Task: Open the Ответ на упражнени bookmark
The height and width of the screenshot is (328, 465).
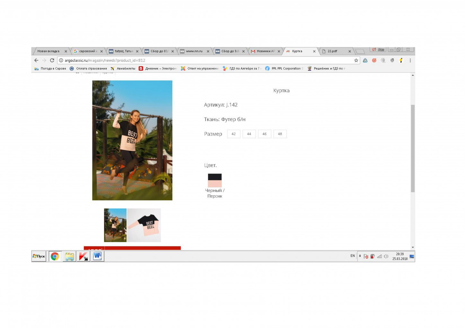Action: pyautogui.click(x=200, y=69)
